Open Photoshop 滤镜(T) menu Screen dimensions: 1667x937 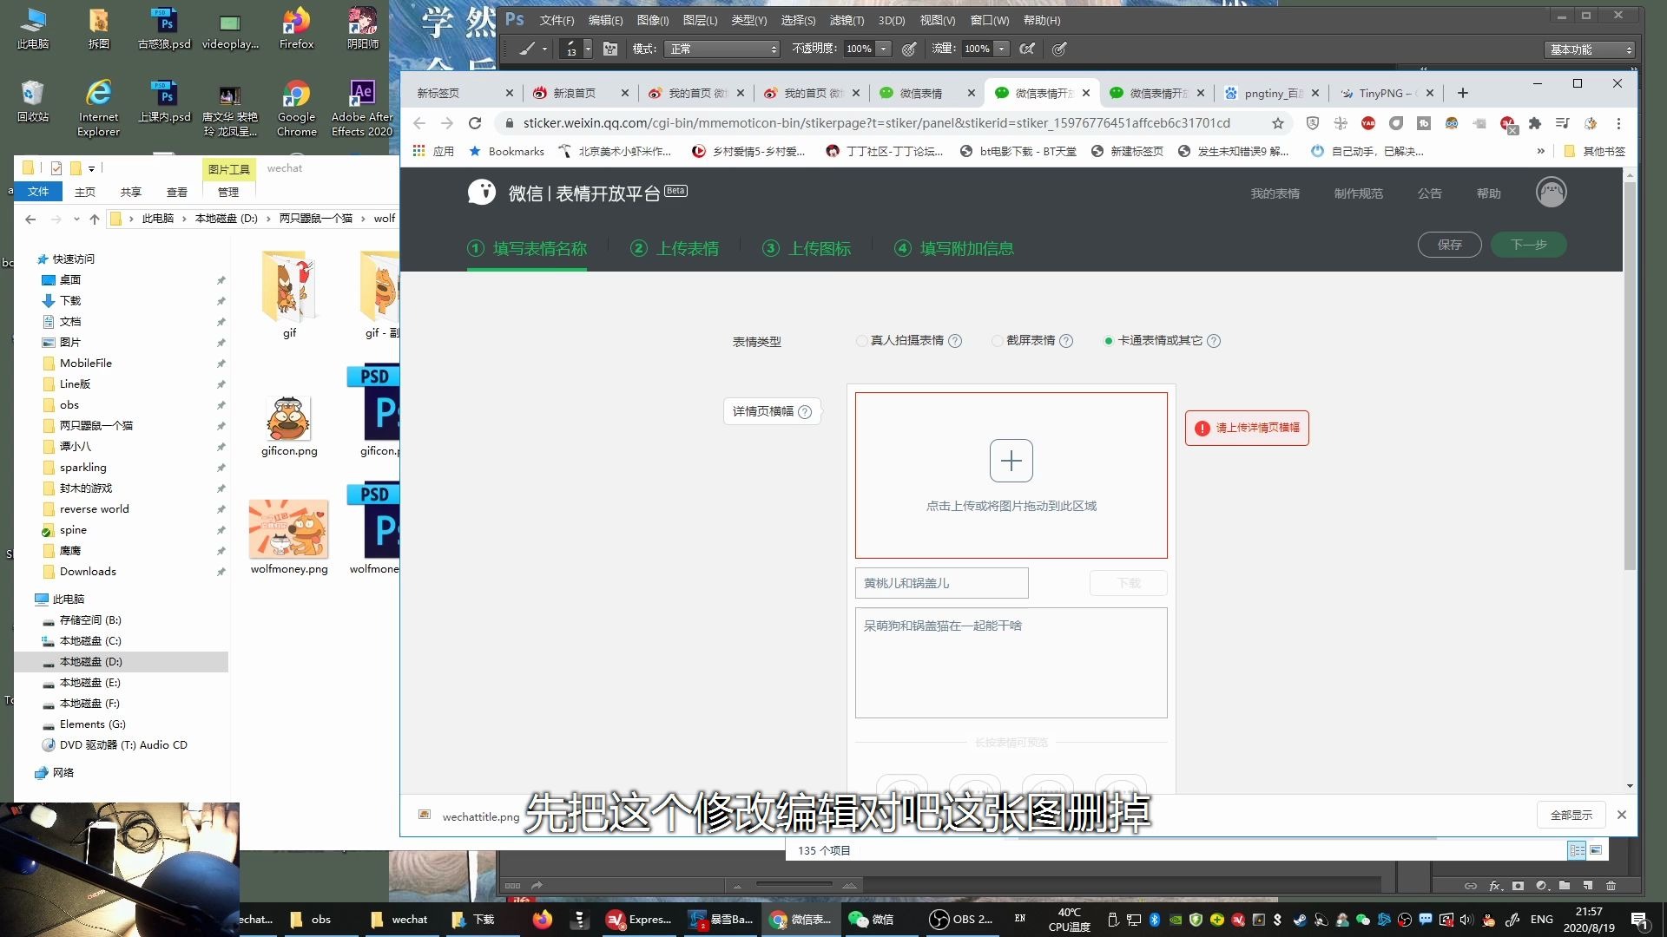[847, 20]
